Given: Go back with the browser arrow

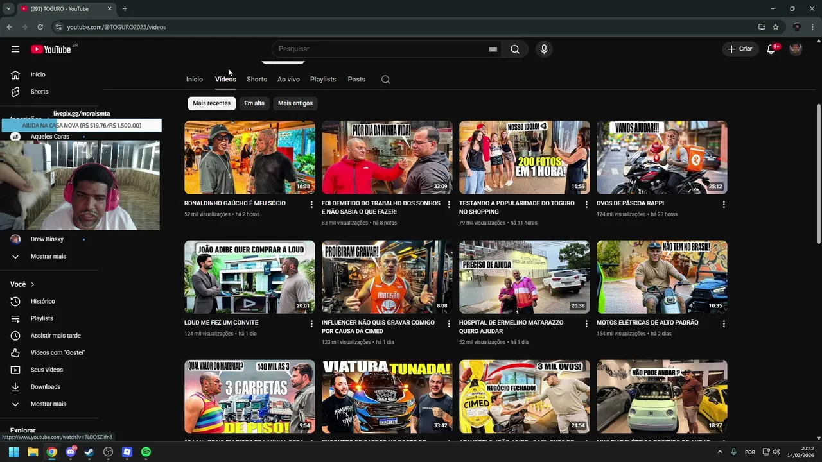Looking at the screenshot, I should (9, 27).
